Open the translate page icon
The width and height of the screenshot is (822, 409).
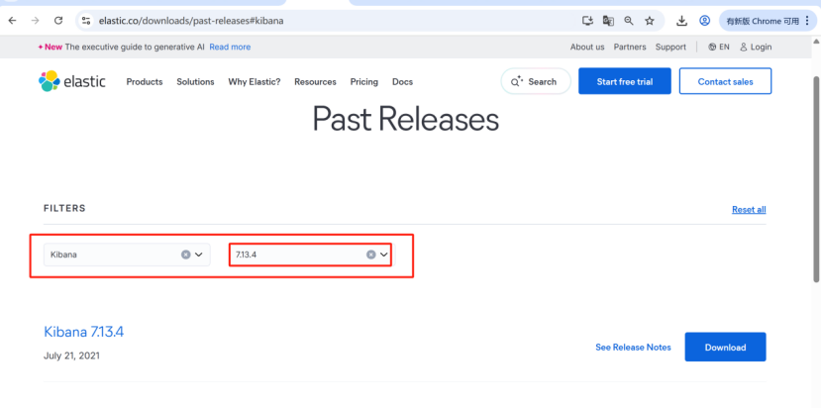[608, 21]
